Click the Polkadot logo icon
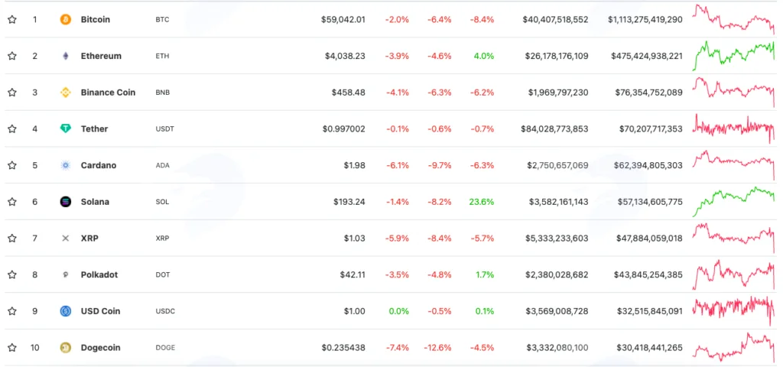The height and width of the screenshot is (367, 783). [x=66, y=274]
